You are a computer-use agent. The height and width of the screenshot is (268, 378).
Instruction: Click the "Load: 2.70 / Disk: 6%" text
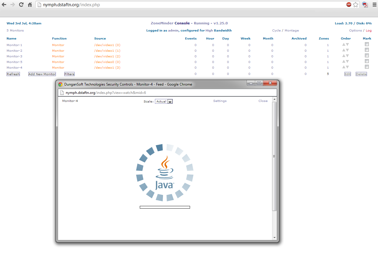(353, 23)
